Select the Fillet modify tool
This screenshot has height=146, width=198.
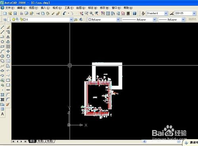[8, 100]
